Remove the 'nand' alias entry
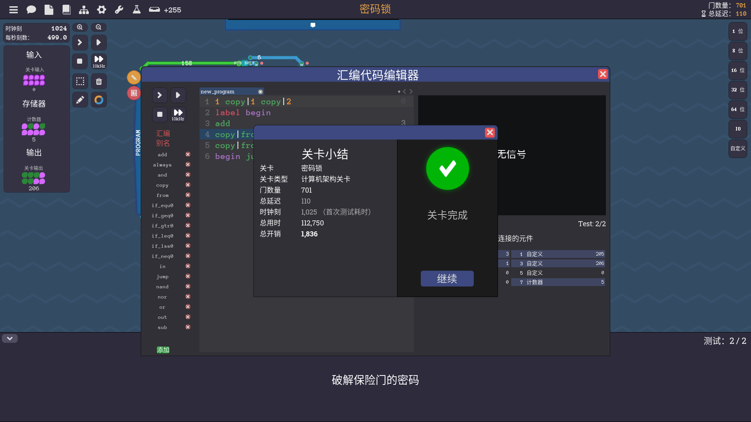 coord(188,286)
